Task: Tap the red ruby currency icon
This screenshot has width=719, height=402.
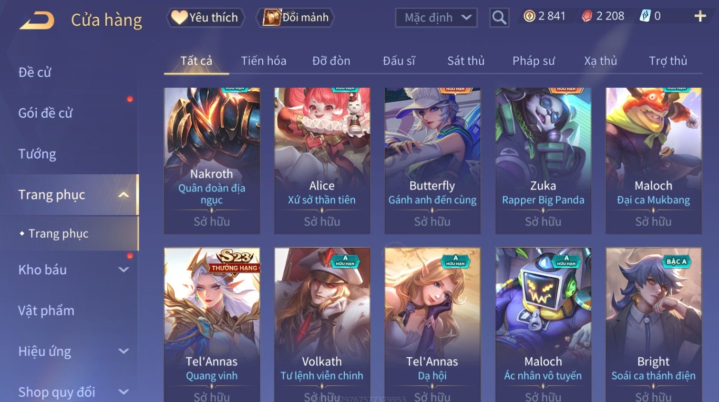Action: pyautogui.click(x=587, y=16)
